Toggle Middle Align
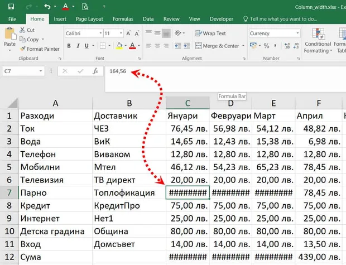Screen dimensions: 346x265 (x=157, y=33)
